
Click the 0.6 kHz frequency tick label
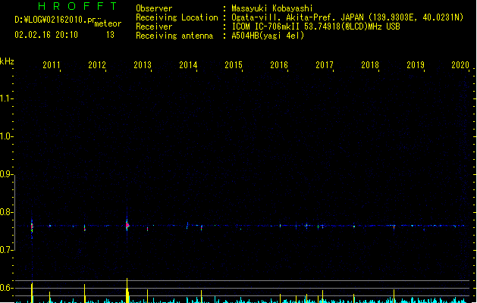click(x=6, y=288)
